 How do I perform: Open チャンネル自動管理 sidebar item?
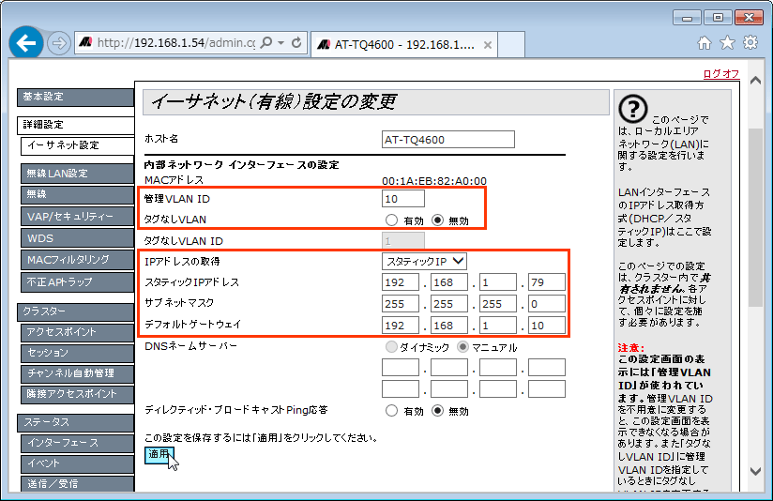tap(78, 373)
